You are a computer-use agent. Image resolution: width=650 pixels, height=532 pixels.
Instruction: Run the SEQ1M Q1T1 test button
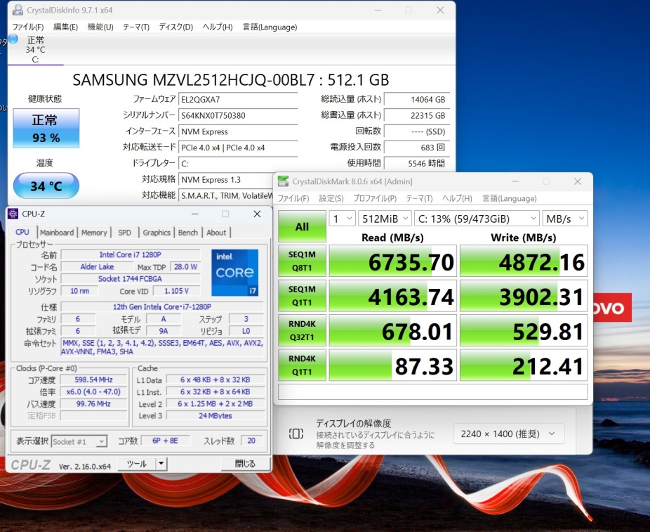point(302,295)
